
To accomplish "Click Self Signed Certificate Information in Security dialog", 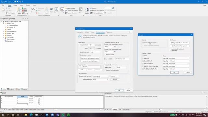I will pyautogui.click(x=180, y=43).
